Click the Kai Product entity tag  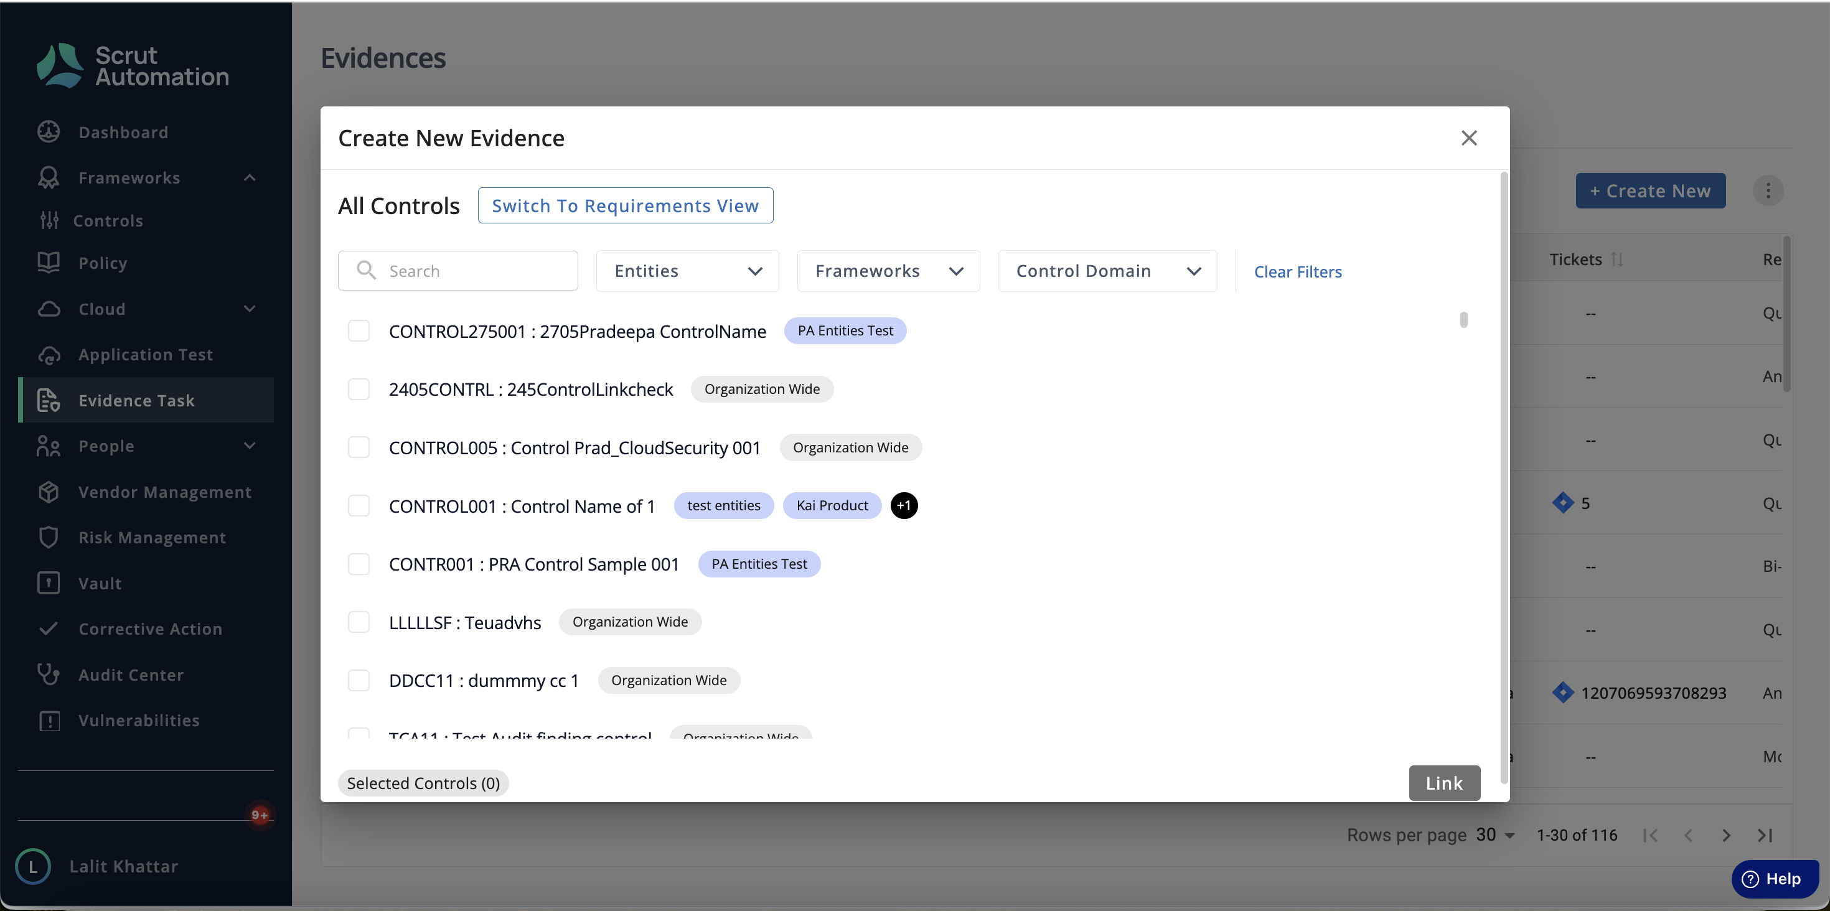(832, 505)
